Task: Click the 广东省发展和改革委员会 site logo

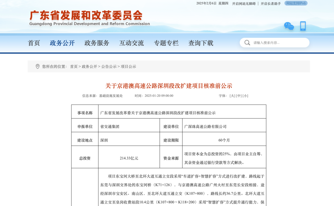Action: (86, 15)
